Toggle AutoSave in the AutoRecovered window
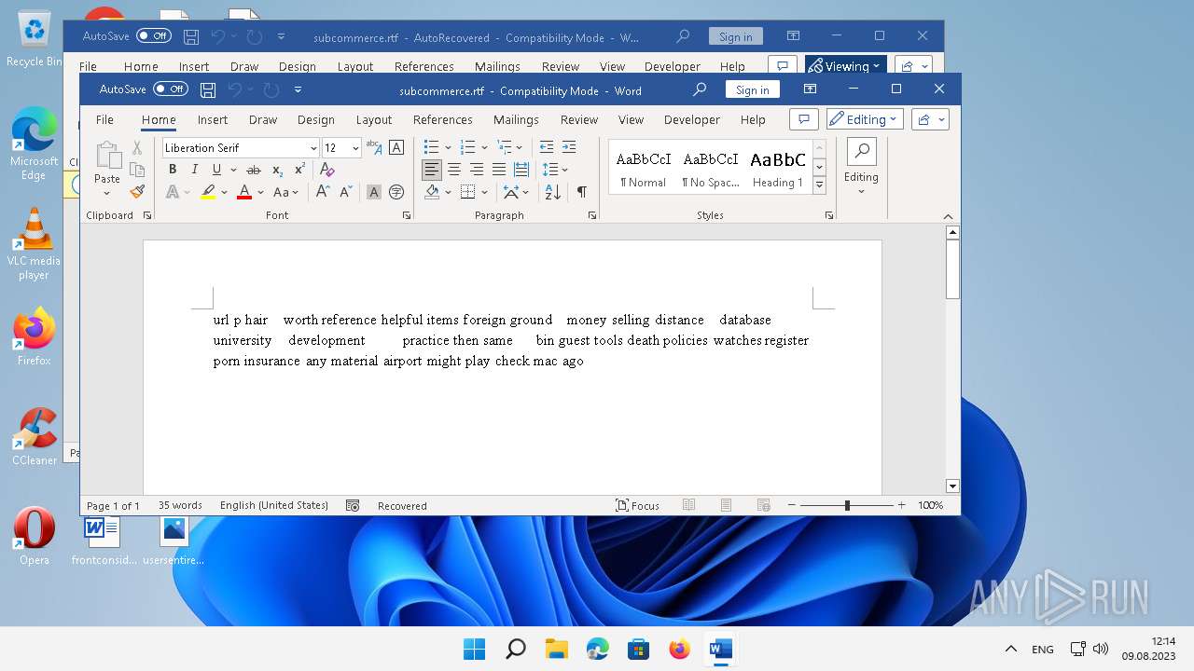Viewport: 1194px width, 671px height. click(154, 36)
